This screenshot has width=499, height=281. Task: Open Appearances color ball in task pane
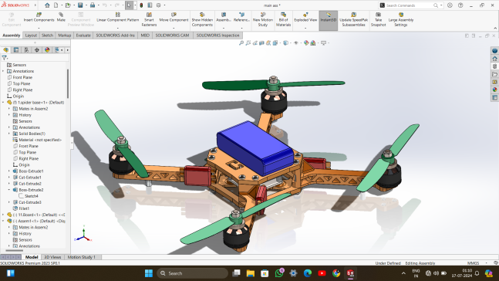tap(494, 90)
